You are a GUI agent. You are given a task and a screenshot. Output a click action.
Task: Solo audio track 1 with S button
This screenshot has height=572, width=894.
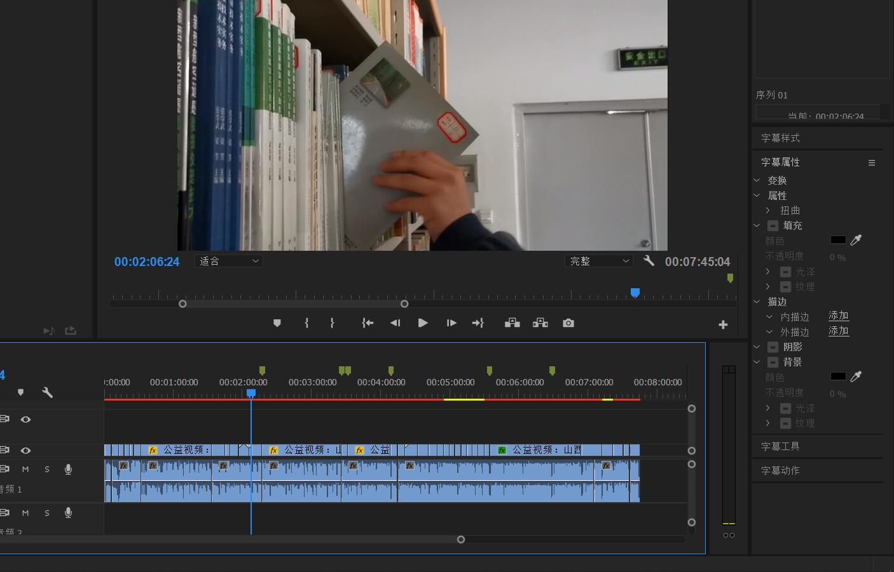point(46,469)
